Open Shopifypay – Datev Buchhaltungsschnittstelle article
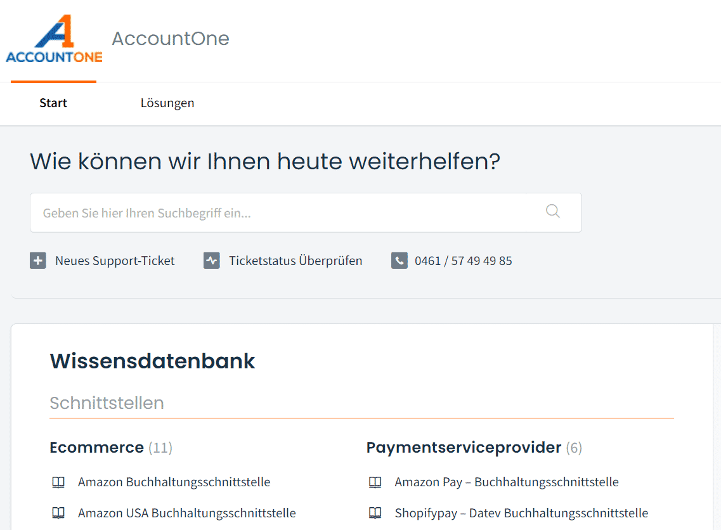This screenshot has width=721, height=530. tap(521, 513)
